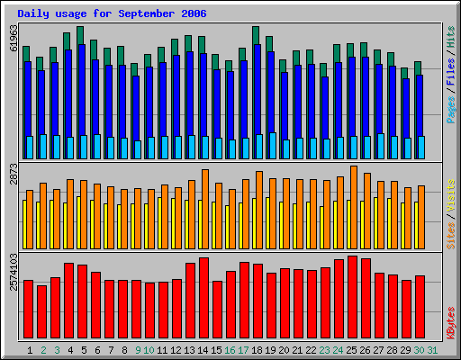Click day label 18 on the axis
Screen dimensions: 461x360
coord(257,350)
